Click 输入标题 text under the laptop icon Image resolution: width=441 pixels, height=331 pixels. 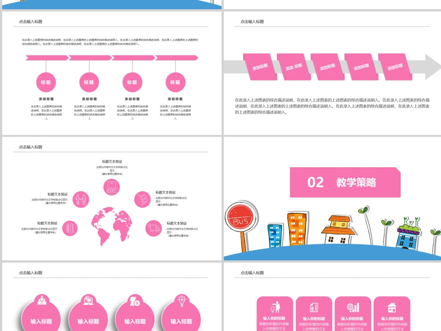(88, 321)
